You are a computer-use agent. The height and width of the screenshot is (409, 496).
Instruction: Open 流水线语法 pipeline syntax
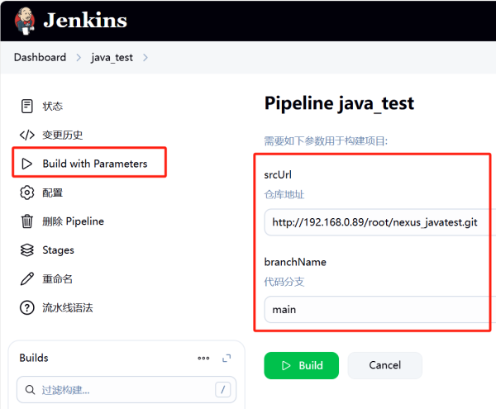point(68,307)
